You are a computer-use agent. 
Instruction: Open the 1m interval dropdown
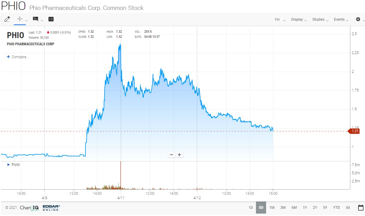click(x=280, y=19)
